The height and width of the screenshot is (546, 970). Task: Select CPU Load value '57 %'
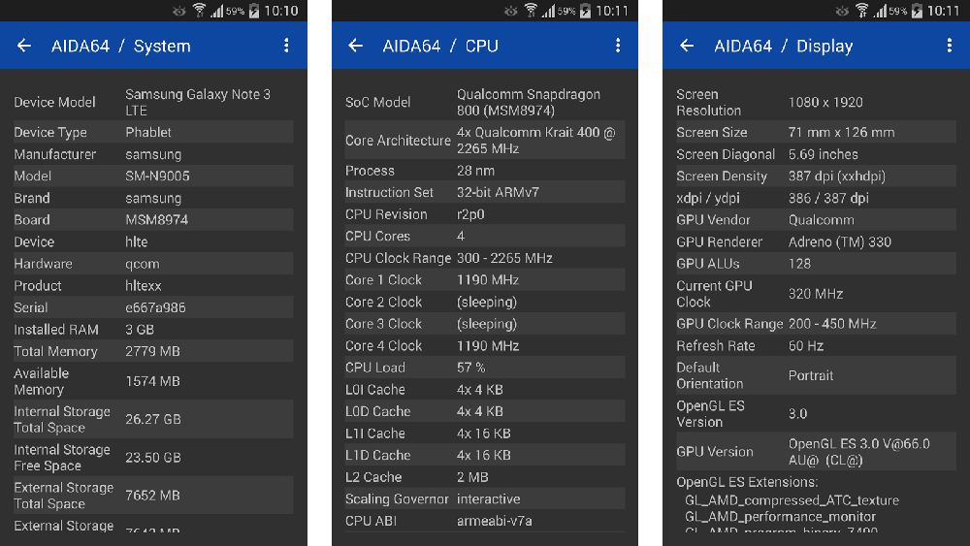click(470, 368)
